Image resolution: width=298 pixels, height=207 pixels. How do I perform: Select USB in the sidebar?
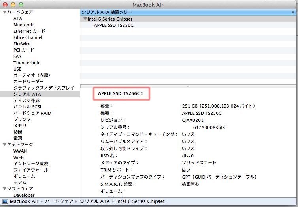[x=17, y=69]
